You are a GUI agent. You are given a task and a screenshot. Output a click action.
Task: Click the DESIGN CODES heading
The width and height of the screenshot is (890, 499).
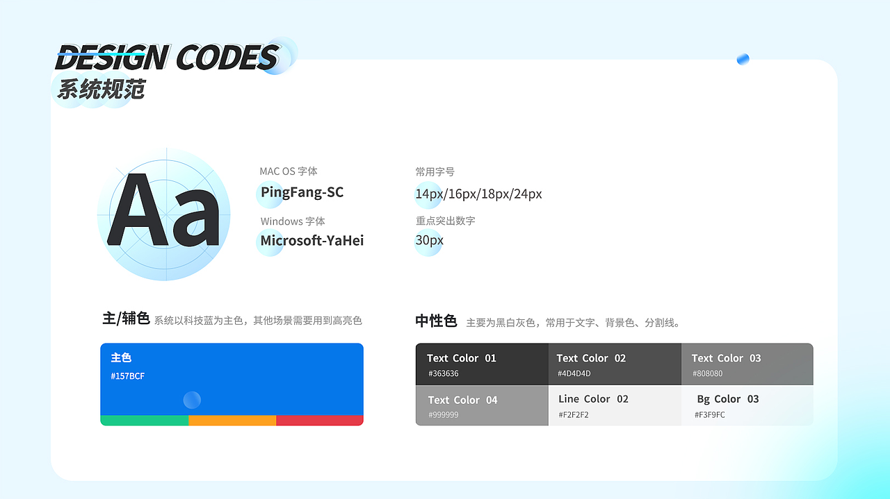[x=167, y=58]
